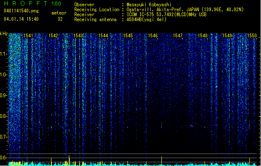This screenshot has width=261, height=166.
Task: Select the ICOM IC-575 53.7492 MHz USB text
Action: click(167, 15)
